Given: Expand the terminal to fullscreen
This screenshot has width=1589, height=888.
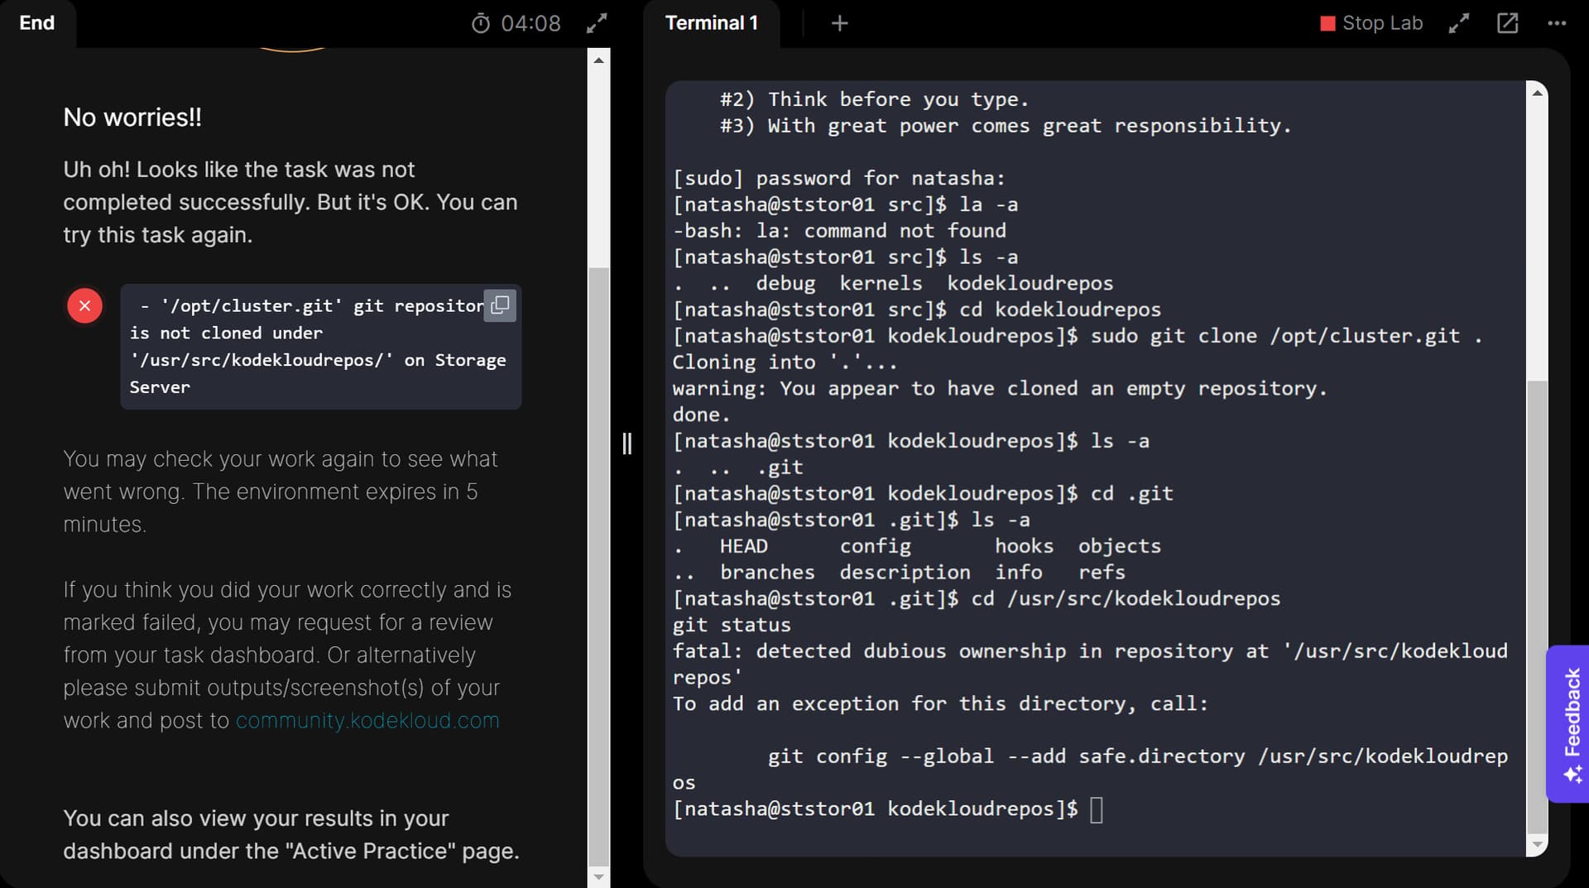Looking at the screenshot, I should point(1459,23).
